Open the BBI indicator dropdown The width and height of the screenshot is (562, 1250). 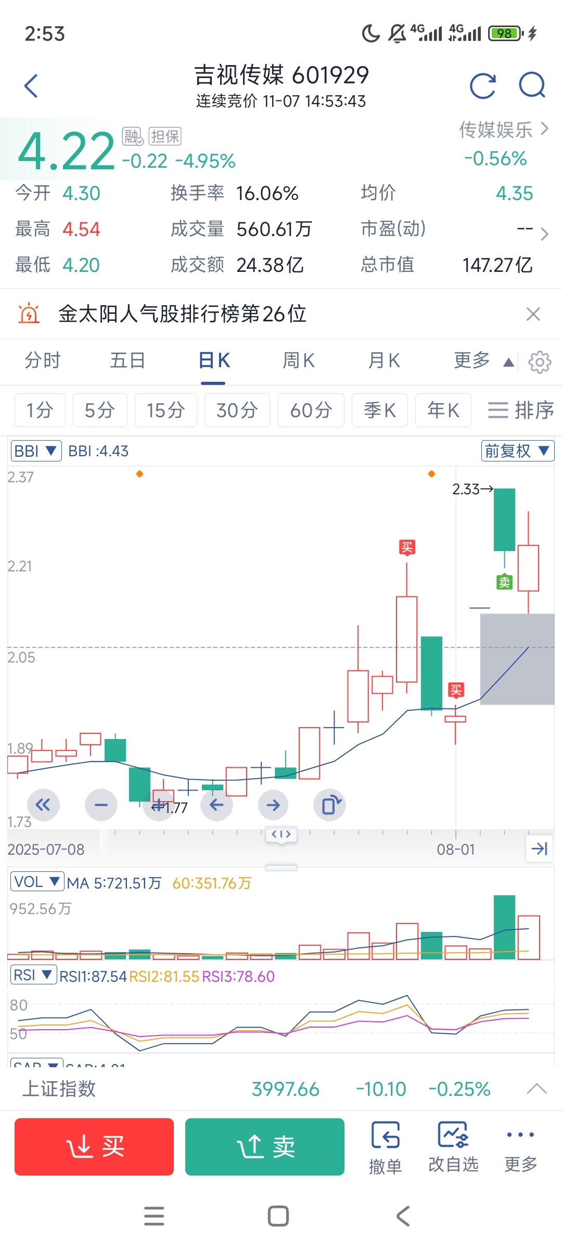[x=36, y=451]
